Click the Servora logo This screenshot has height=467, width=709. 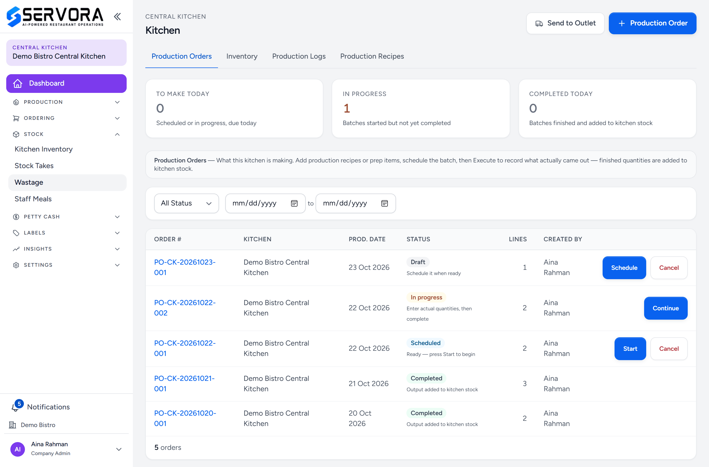click(55, 16)
